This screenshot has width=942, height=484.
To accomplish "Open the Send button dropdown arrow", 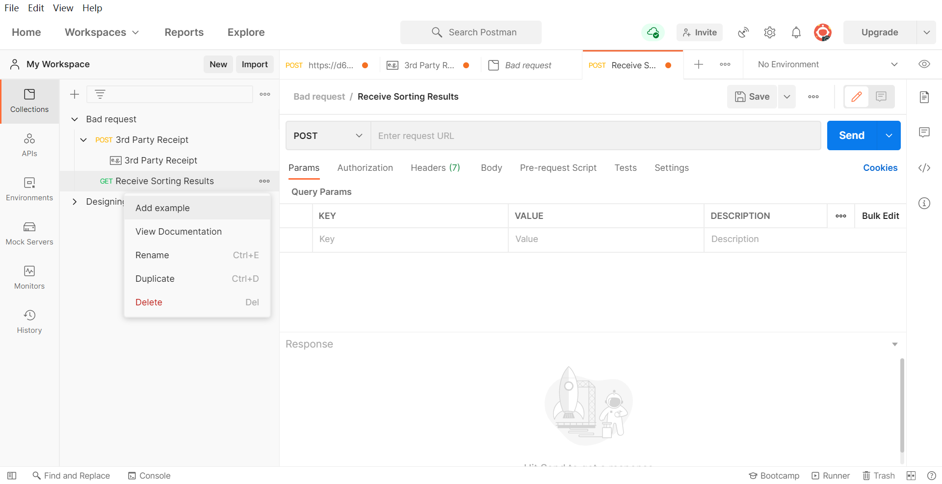I will pyautogui.click(x=889, y=135).
